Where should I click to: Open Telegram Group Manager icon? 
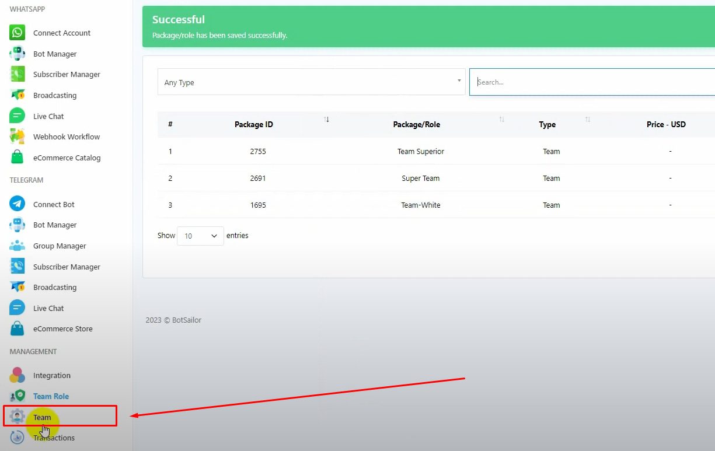(18, 246)
